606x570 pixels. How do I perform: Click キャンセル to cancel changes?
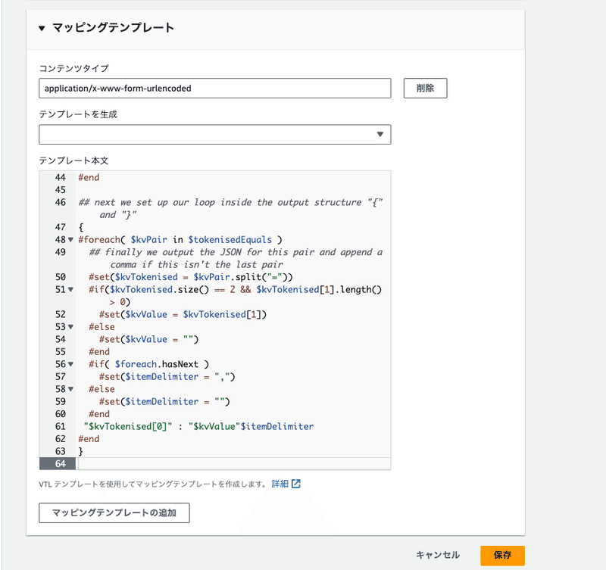pyautogui.click(x=437, y=555)
